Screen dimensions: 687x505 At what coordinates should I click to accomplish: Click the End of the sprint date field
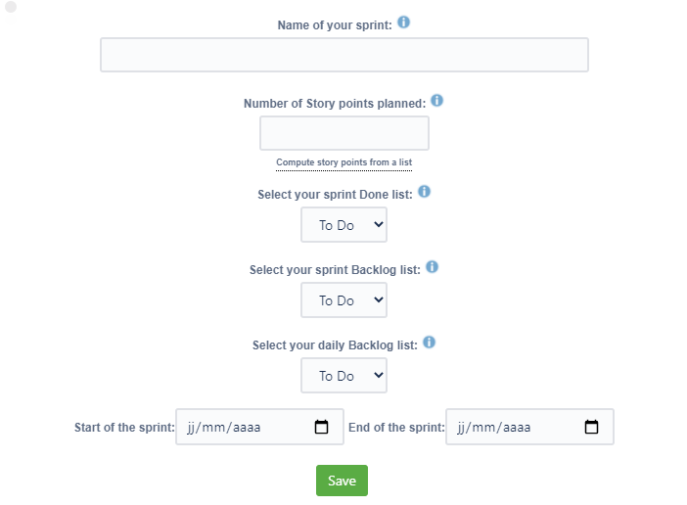click(x=515, y=428)
